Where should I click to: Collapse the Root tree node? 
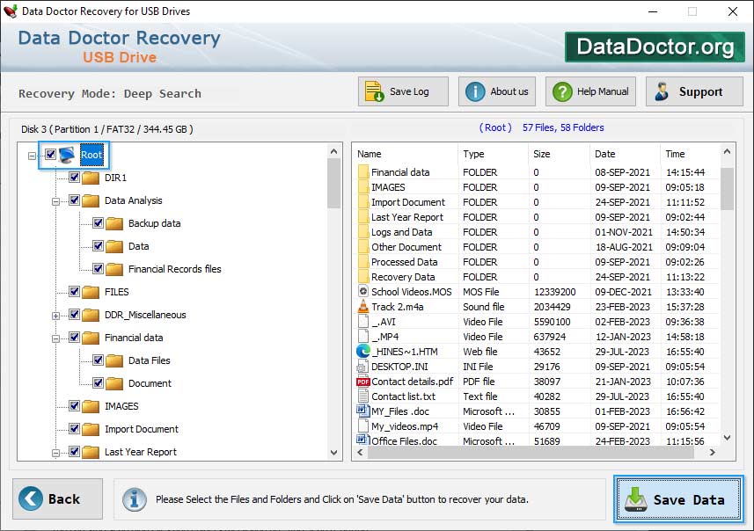[32, 156]
